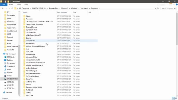178x100 pixels.
Task: Switch to the Home ribbon tab
Action: [11, 4]
